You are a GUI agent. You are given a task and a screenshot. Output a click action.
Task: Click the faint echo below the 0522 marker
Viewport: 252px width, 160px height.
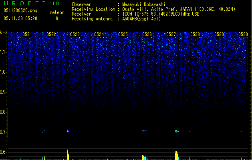point(44,132)
